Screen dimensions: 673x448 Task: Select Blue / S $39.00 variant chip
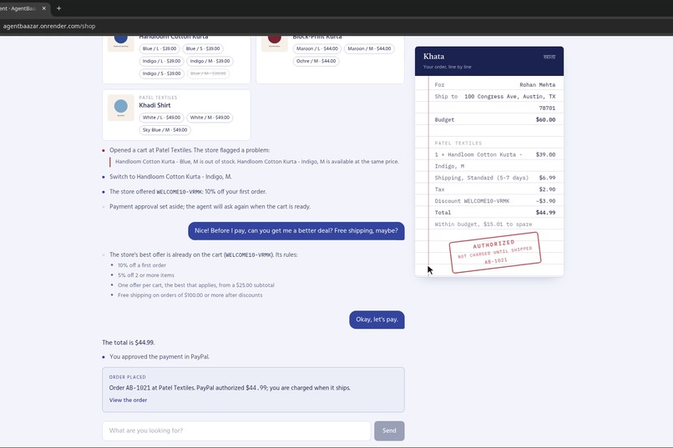pyautogui.click(x=203, y=49)
